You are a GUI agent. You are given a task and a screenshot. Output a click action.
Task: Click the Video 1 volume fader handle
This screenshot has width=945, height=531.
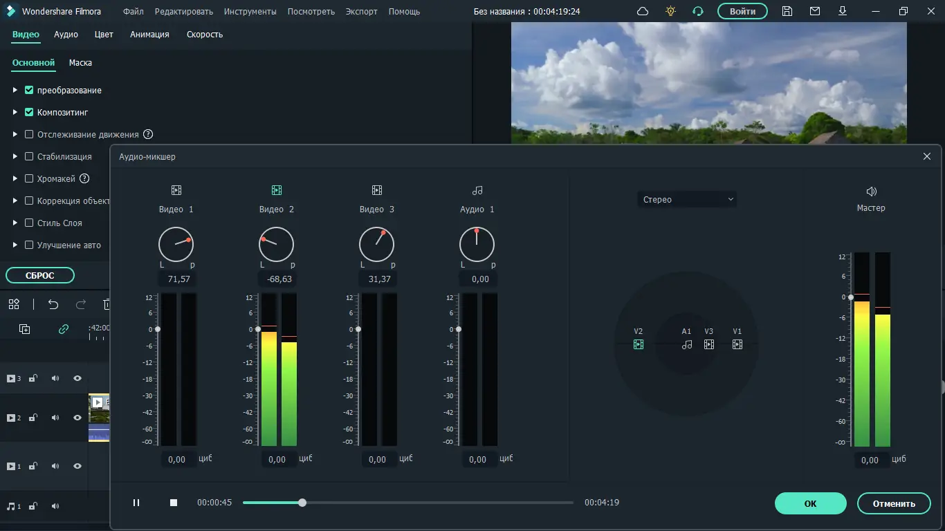[x=158, y=329]
